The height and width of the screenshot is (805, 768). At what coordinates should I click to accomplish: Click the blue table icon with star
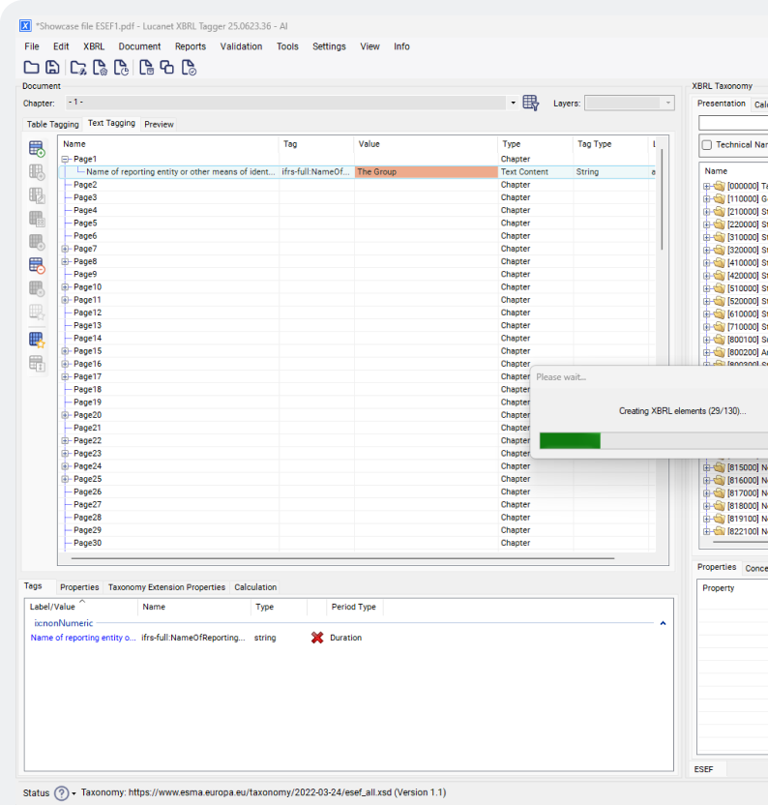pyautogui.click(x=37, y=340)
